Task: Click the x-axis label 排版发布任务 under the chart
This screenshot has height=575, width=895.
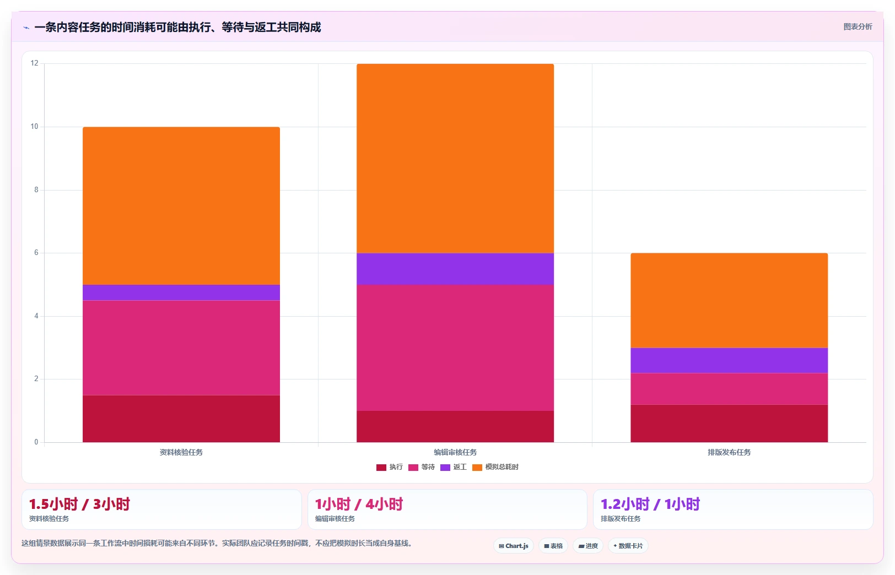Action: pyautogui.click(x=729, y=452)
